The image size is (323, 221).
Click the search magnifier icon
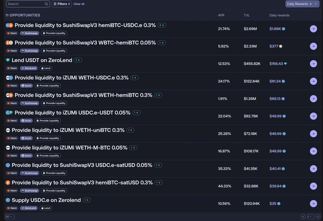click(46, 4)
